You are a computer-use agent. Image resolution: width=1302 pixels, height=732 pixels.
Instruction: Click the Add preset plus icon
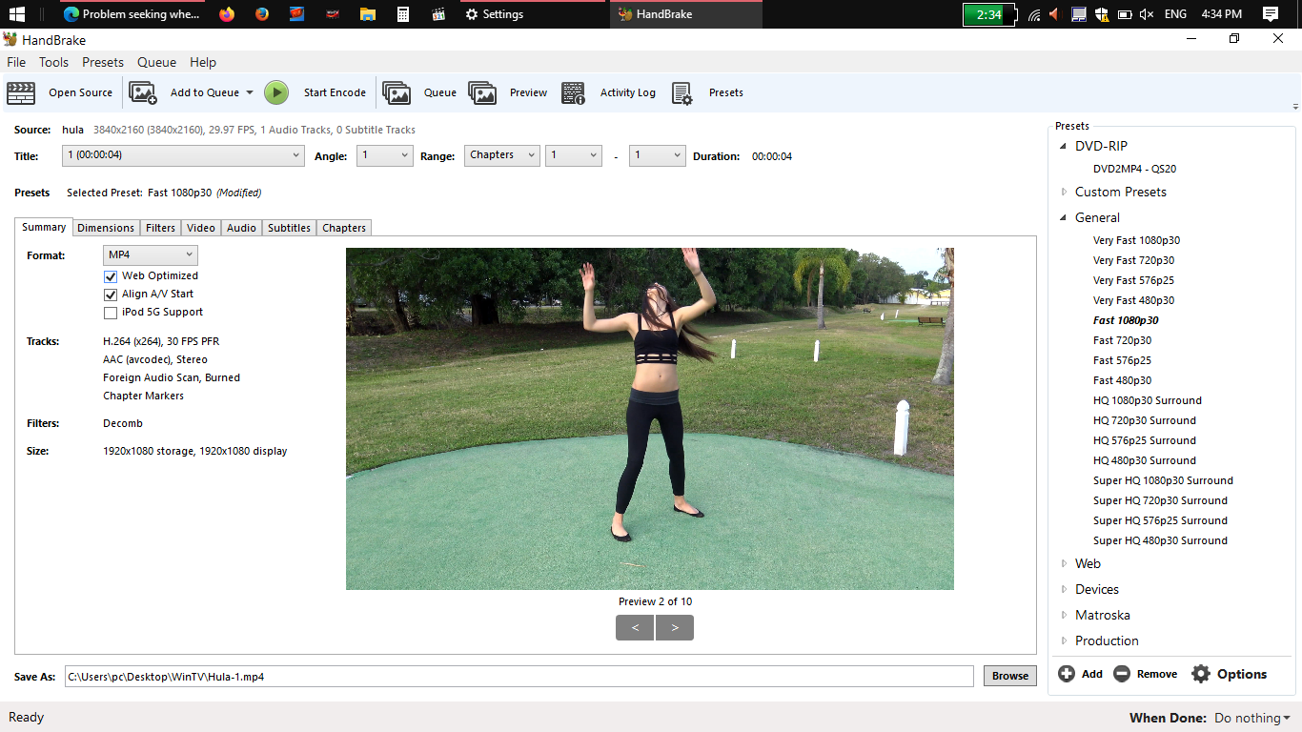point(1067,674)
